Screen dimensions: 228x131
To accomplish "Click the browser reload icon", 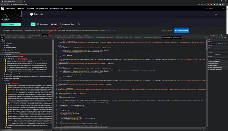I will pos(8,5).
